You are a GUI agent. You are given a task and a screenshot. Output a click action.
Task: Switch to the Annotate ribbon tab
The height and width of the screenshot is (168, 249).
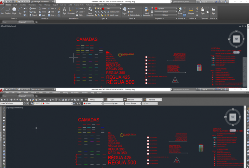[x=23, y=5]
